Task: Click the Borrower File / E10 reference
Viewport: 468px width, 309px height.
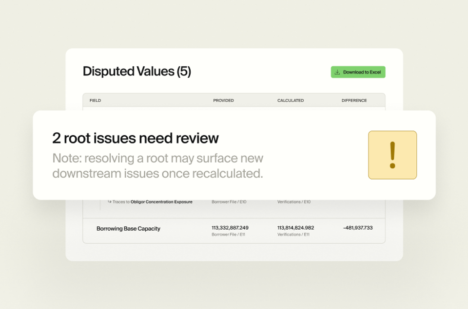Action: coord(229,202)
